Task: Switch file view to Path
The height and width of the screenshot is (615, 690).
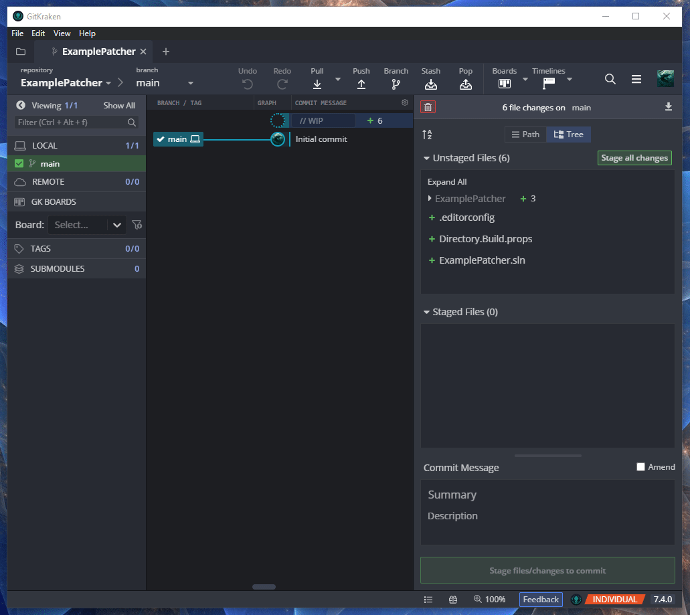Action: point(525,134)
